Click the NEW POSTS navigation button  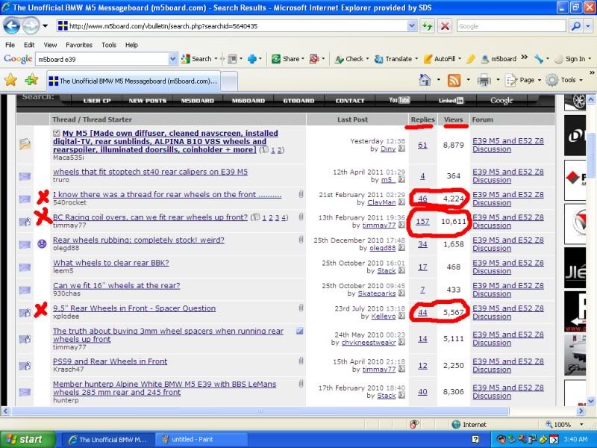[x=147, y=101]
